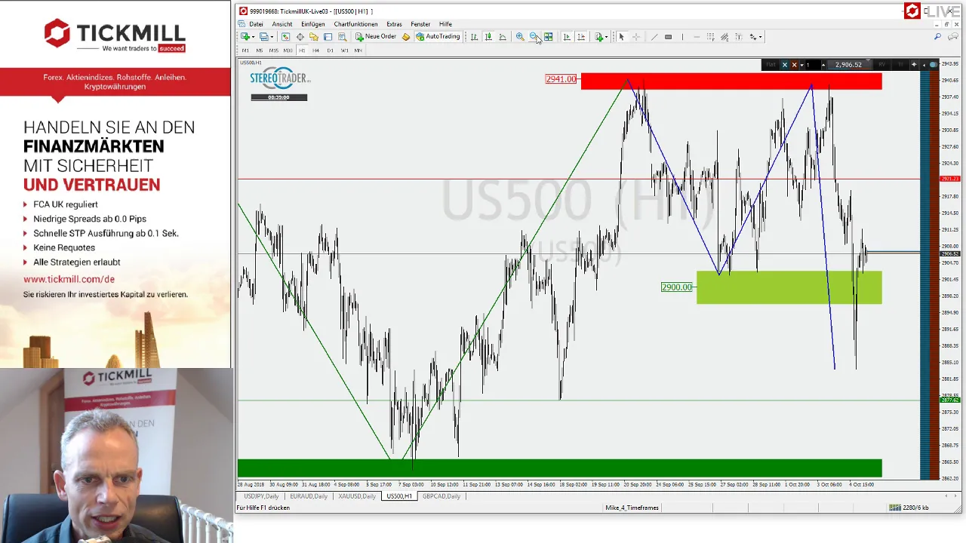
Task: Open the Data Window crosshair-circle icon
Action: [300, 36]
